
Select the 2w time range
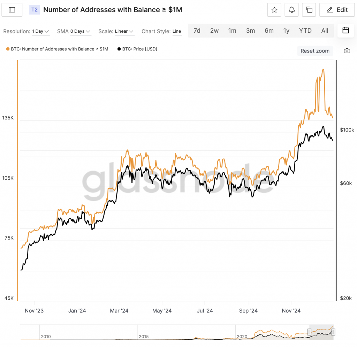pos(214,31)
